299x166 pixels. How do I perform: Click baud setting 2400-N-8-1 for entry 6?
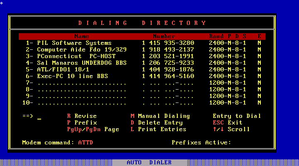pyautogui.click(x=228, y=76)
